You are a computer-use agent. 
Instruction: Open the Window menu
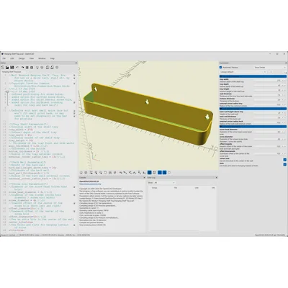pos(42,58)
